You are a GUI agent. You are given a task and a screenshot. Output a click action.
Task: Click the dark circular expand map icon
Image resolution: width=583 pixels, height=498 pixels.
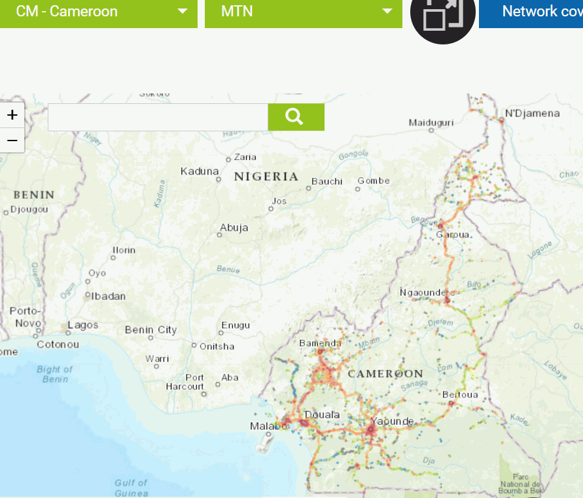(x=442, y=14)
